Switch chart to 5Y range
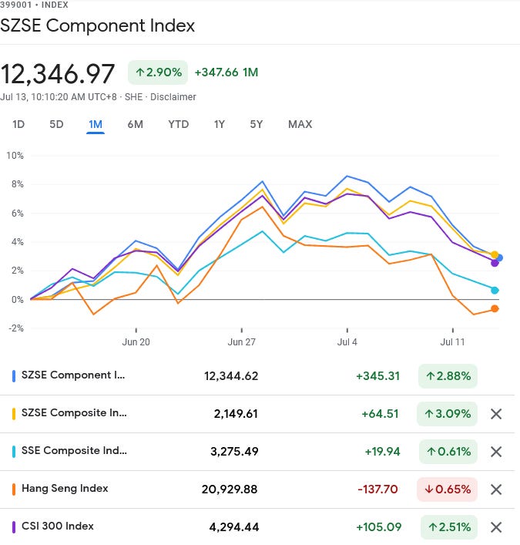The width and height of the screenshot is (520, 545). coord(257,124)
